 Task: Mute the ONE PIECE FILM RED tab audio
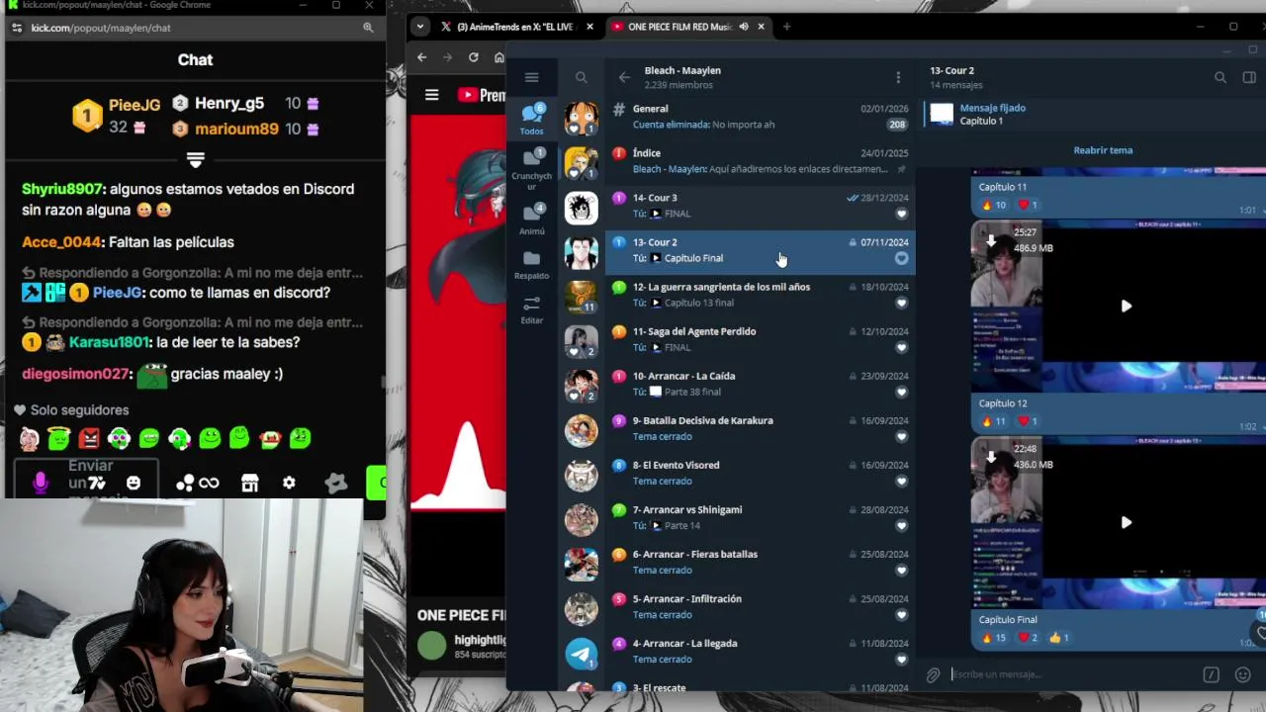click(x=744, y=27)
